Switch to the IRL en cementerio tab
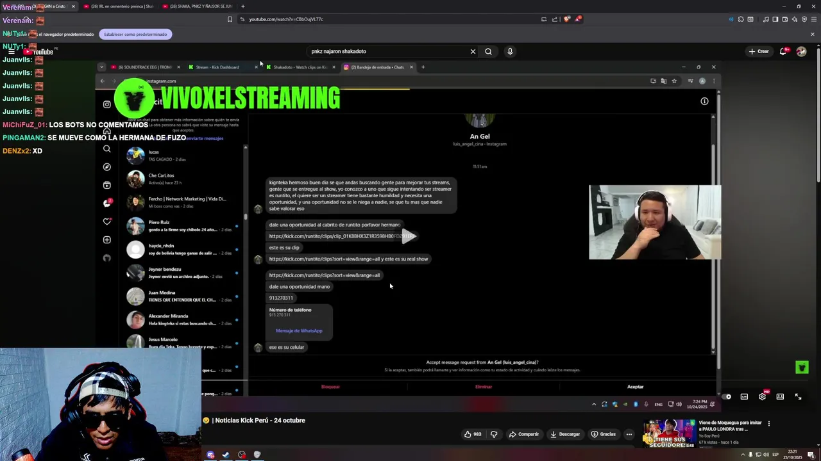Screen dimensions: 821x461 pyautogui.click(x=118, y=6)
